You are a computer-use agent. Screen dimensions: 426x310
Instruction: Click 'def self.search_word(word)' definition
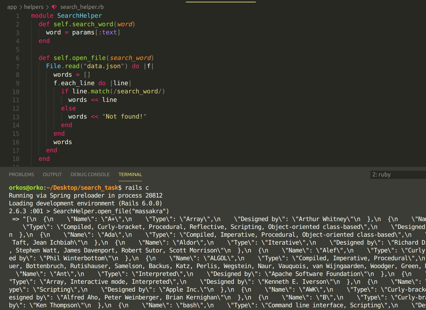87,24
